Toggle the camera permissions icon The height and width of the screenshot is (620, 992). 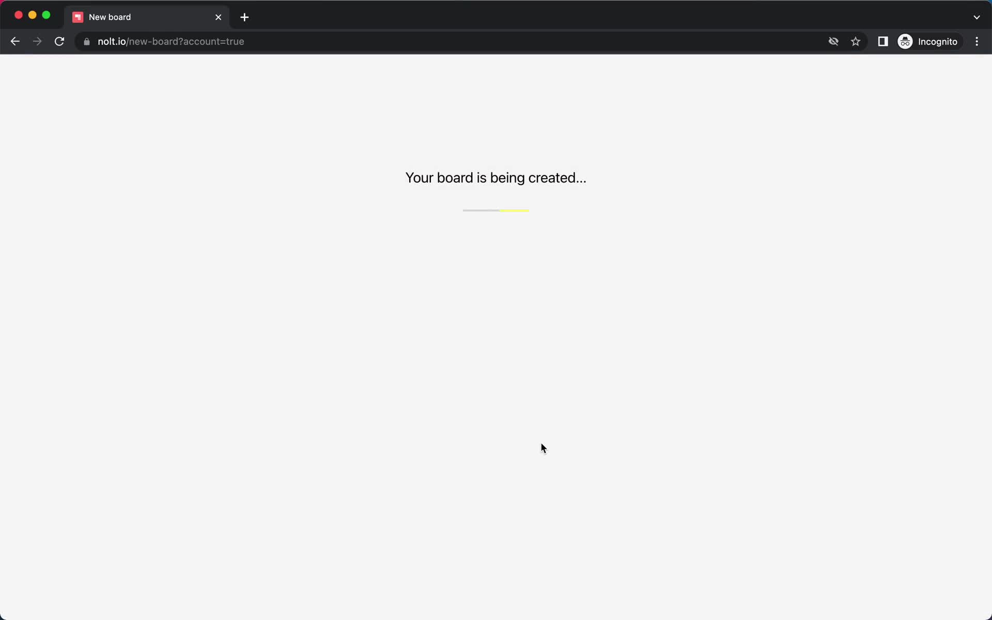coord(833,41)
